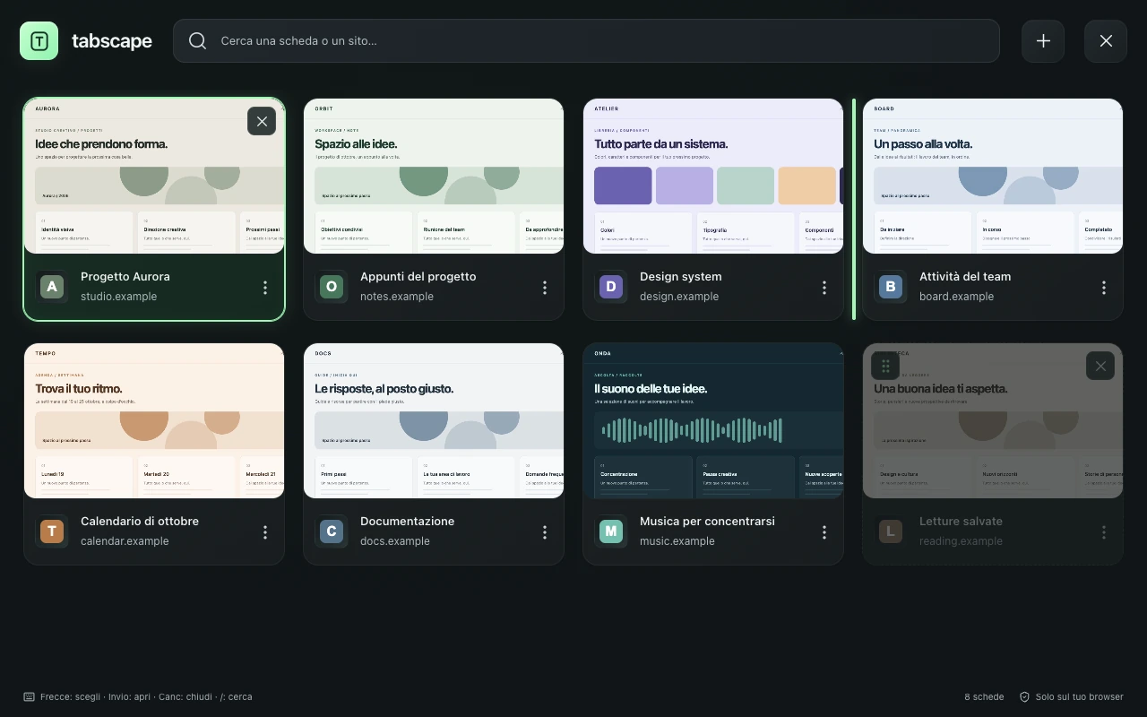Select the Attività del team tab preview
This screenshot has width=1147, height=717.
pos(993,177)
